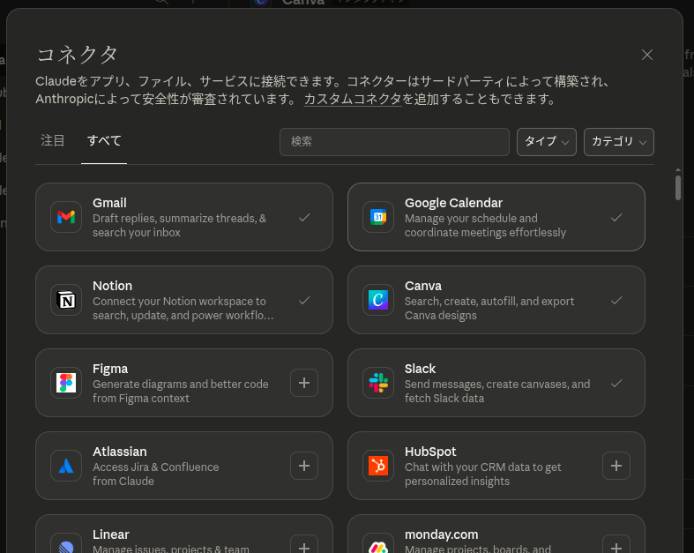Click the Canva logo icon
The image size is (694, 553).
coord(378,300)
